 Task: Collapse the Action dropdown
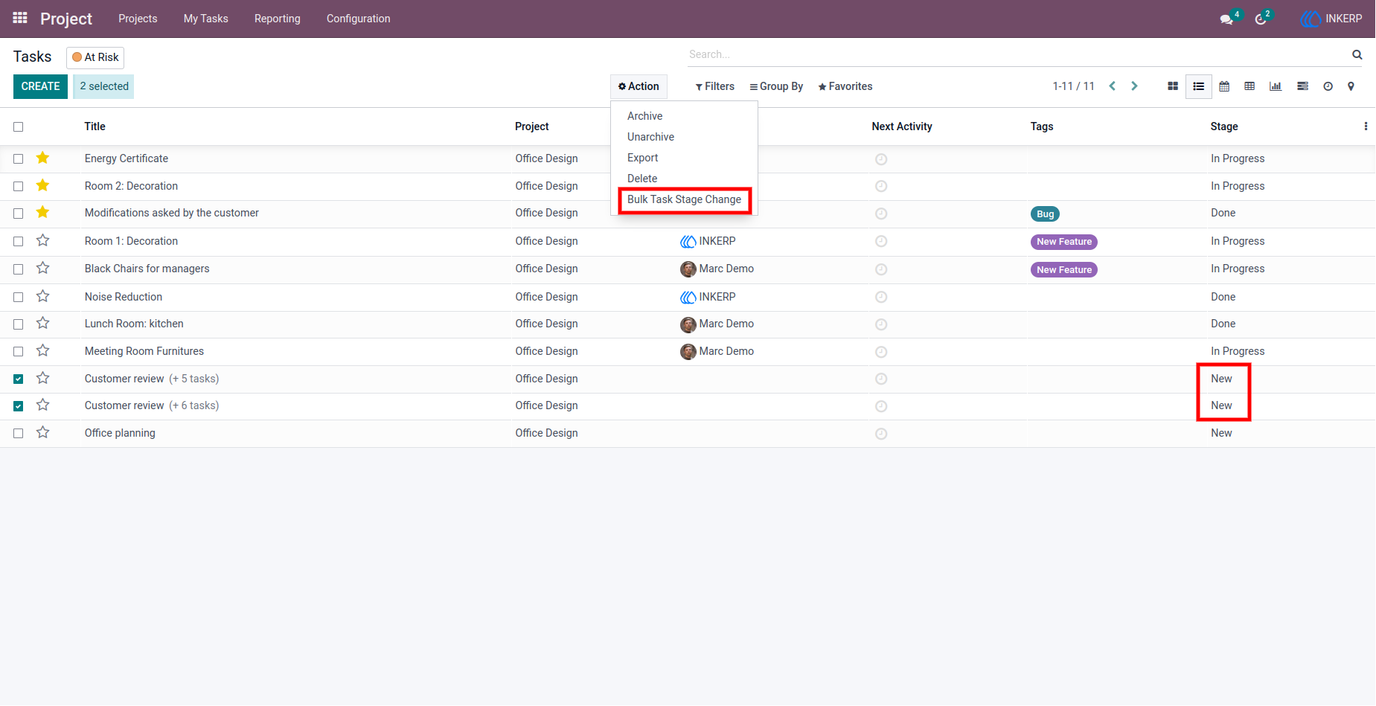(x=639, y=86)
